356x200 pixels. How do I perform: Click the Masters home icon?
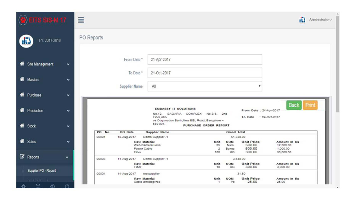click(22, 79)
